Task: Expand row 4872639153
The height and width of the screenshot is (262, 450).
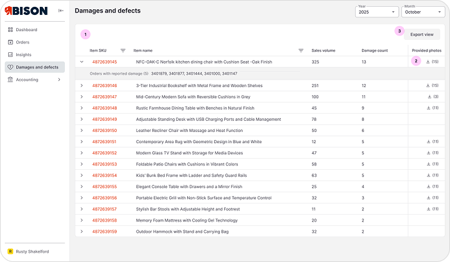Action: [x=82, y=164]
